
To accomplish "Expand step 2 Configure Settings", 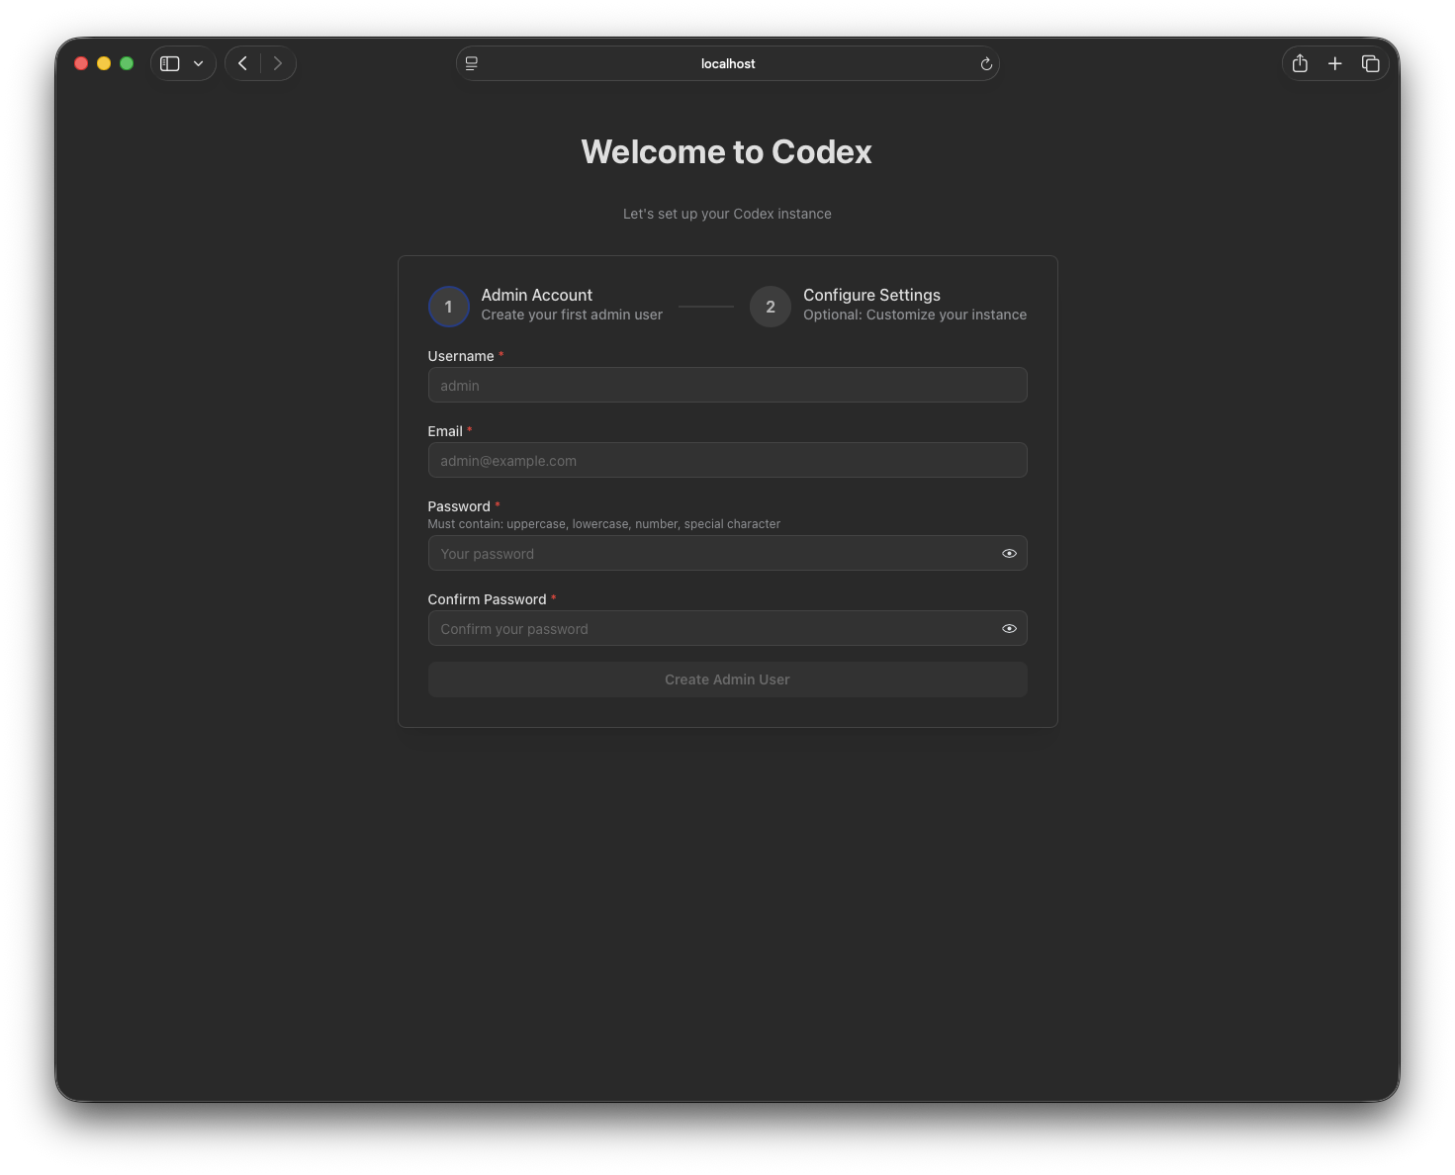I will (871, 295).
